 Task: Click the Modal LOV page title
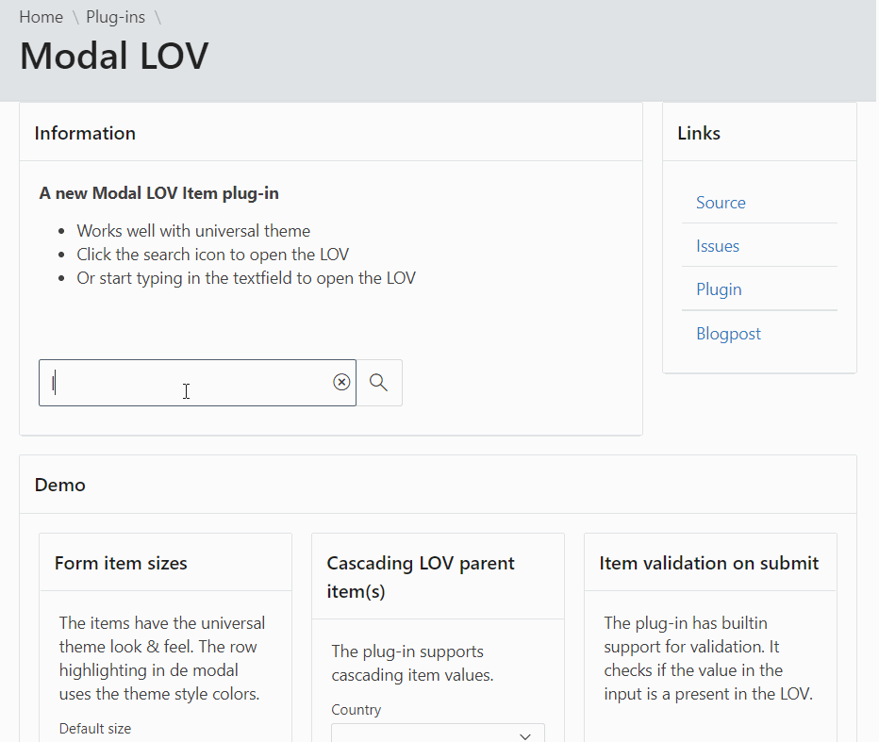(x=114, y=57)
